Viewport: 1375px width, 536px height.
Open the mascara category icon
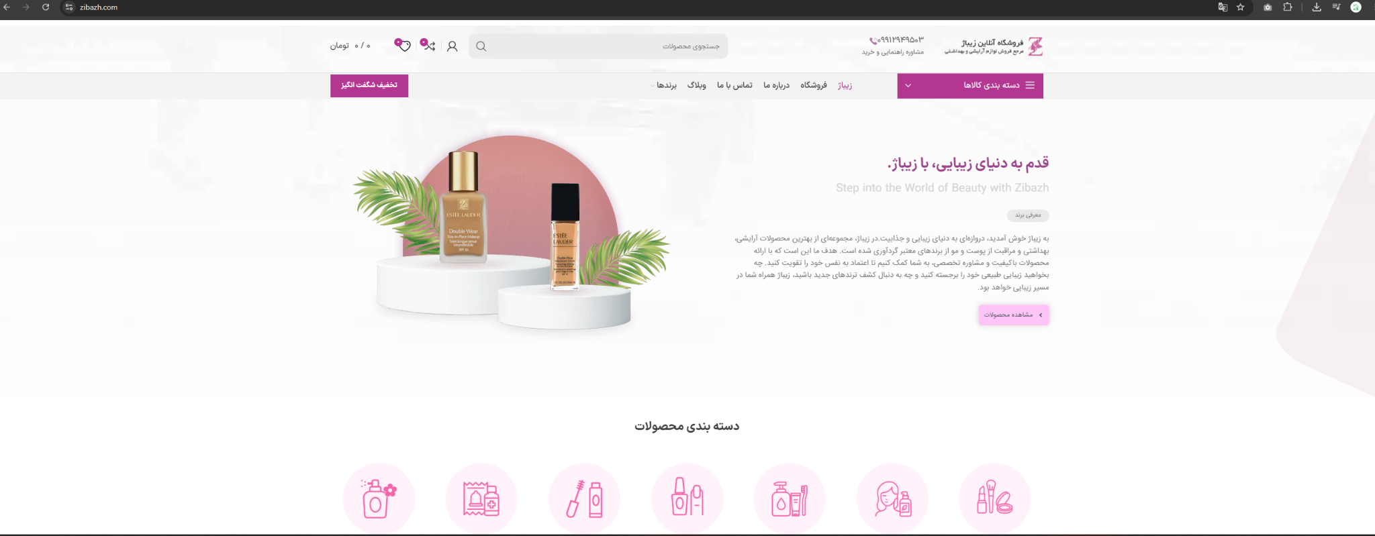point(584,498)
